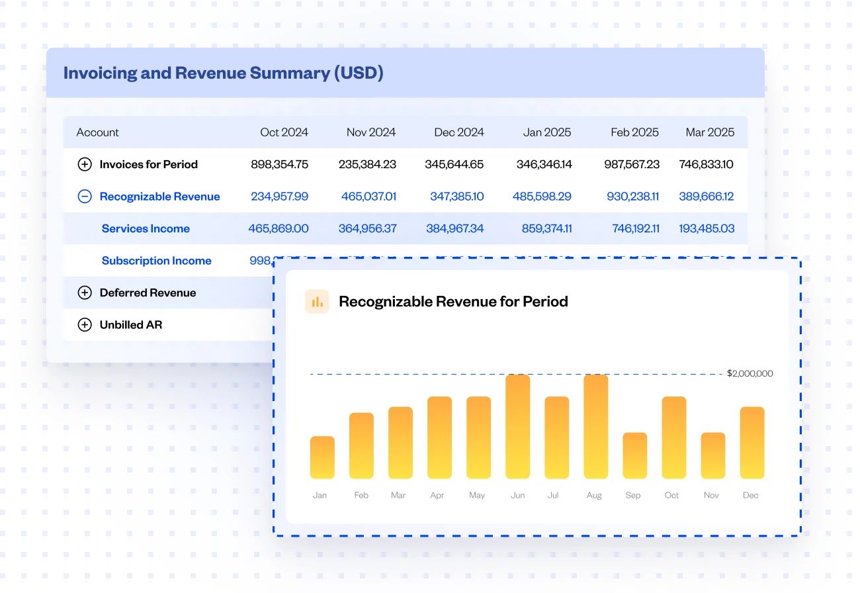
Task: Expand the Invoices for Period row
Action: [84, 164]
